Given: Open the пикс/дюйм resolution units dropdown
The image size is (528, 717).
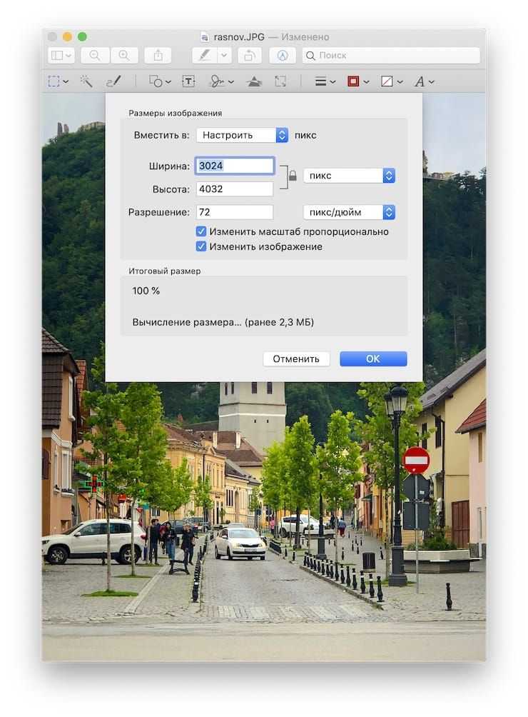Looking at the screenshot, I should pos(349,211).
